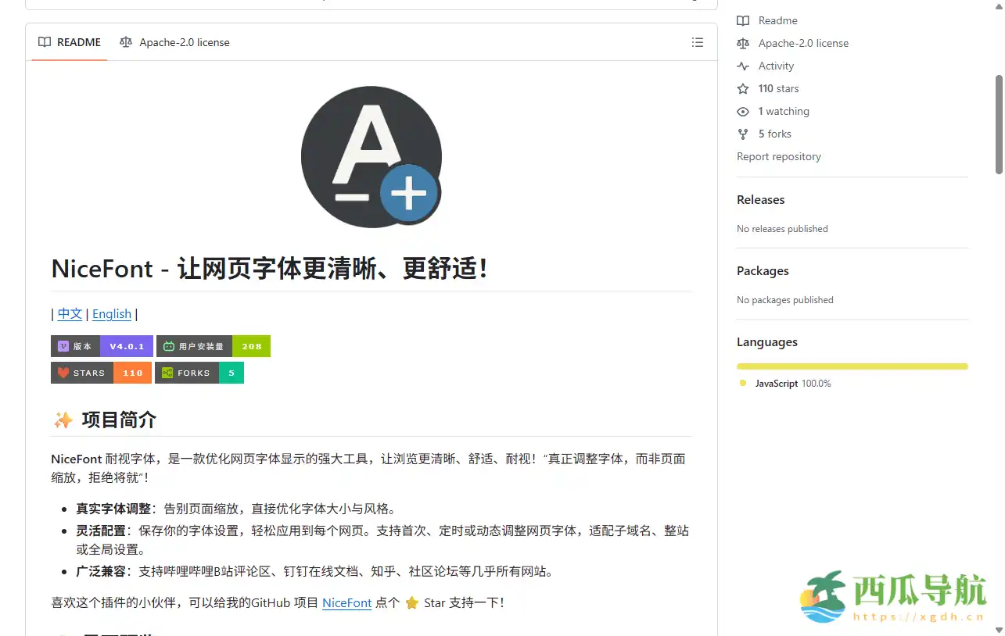
Task: Click the page vertical scrollbar
Action: pos(999,125)
